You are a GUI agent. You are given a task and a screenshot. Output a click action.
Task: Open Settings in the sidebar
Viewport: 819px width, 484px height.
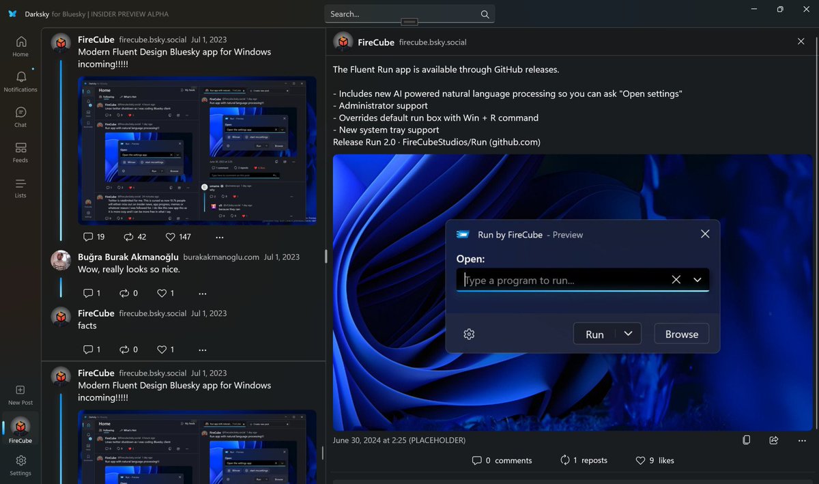coord(20,465)
